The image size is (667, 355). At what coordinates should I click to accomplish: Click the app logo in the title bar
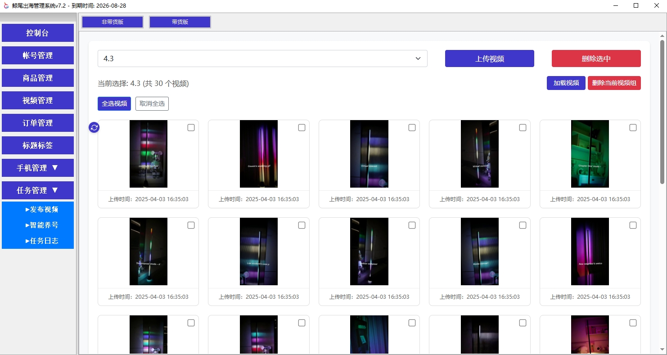[x=6, y=6]
